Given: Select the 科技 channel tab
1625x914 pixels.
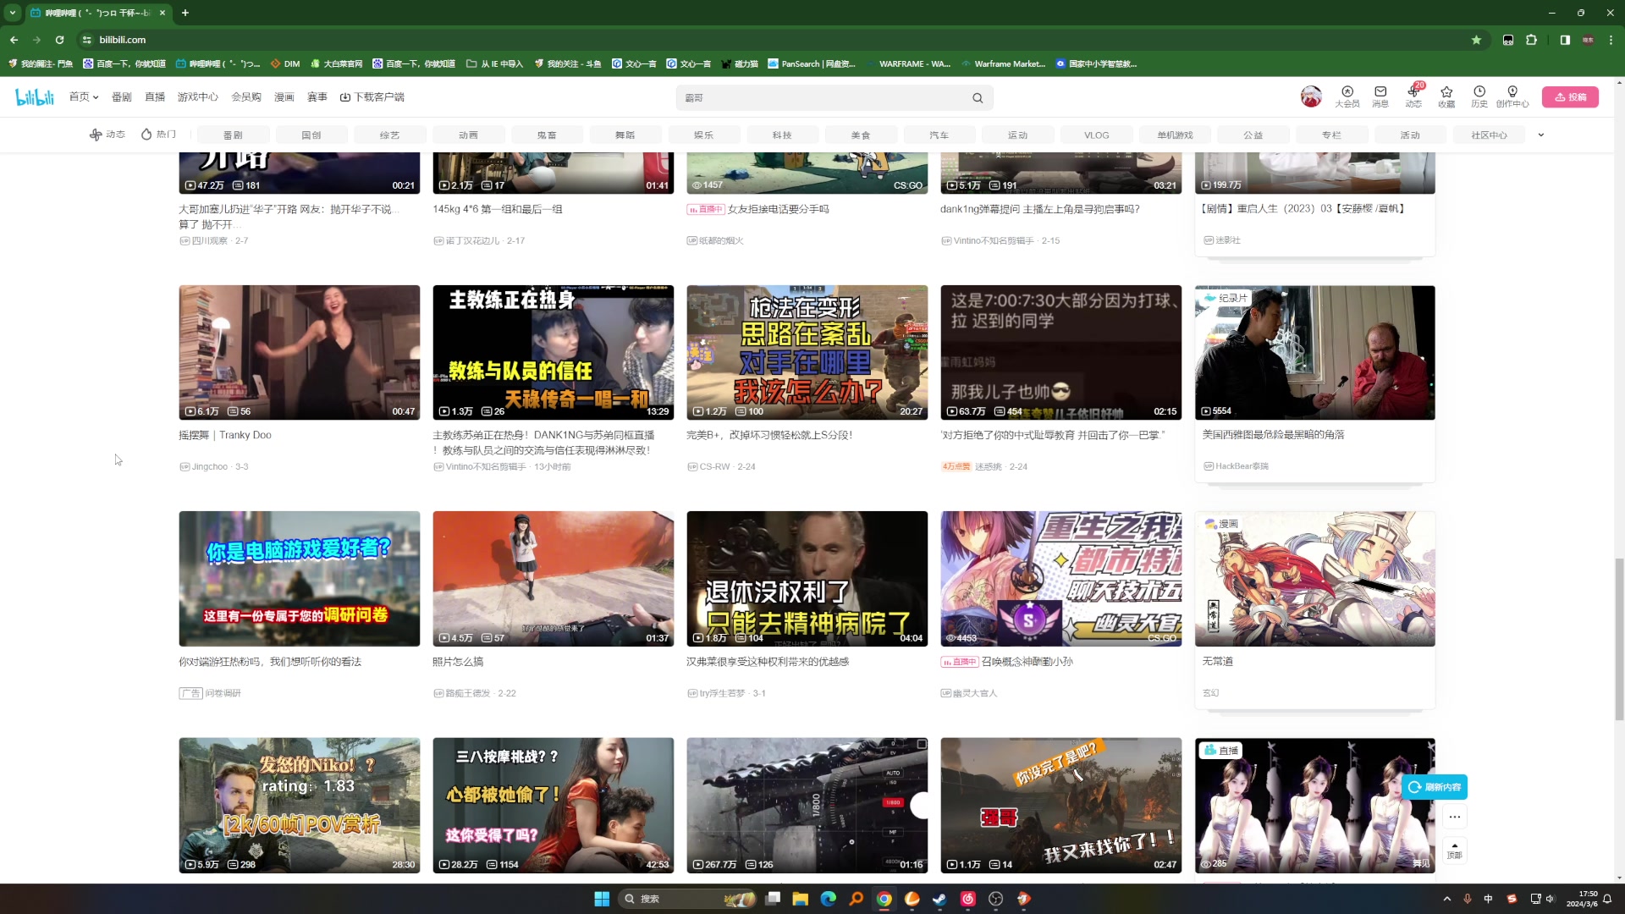Looking at the screenshot, I should point(782,135).
